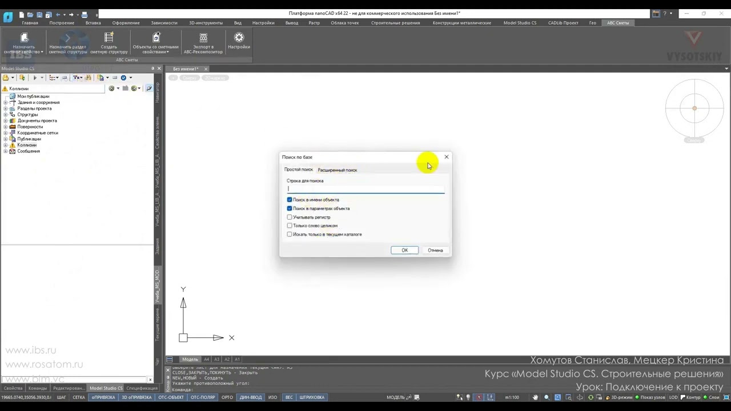Open the Строительные решения ribbon tab

click(395, 23)
